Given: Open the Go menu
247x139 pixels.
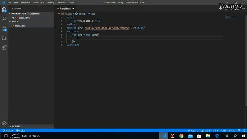Looking at the screenshot, I should (42, 3).
